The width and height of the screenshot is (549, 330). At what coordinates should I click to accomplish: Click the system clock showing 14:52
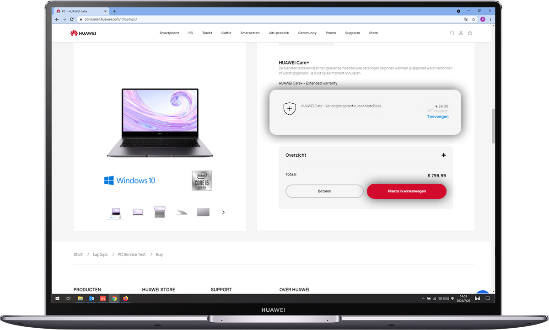coord(463,298)
